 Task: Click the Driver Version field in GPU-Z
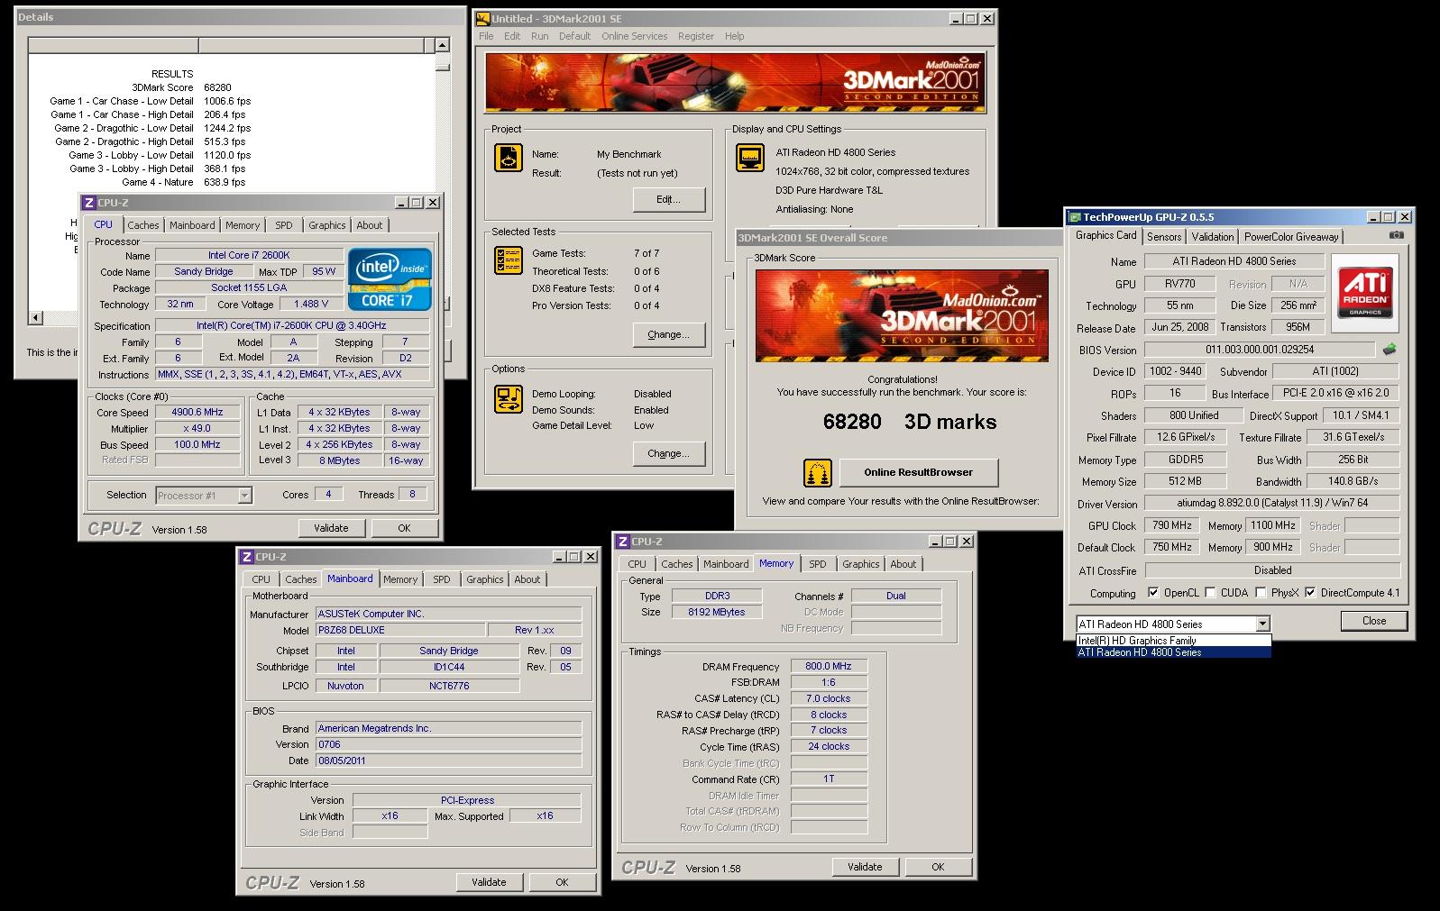click(1271, 504)
